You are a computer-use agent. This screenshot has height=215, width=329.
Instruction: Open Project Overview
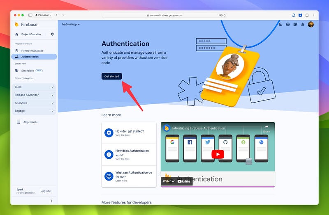pyautogui.click(x=31, y=34)
